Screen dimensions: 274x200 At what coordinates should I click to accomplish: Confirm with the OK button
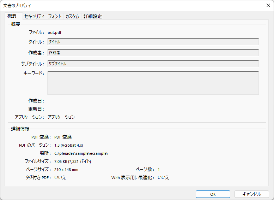click(x=213, y=194)
